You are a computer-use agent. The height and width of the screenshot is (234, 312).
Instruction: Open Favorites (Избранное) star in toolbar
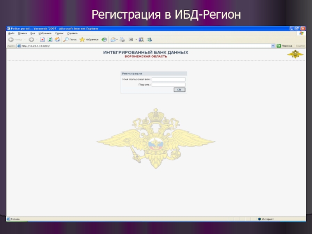[82, 39]
